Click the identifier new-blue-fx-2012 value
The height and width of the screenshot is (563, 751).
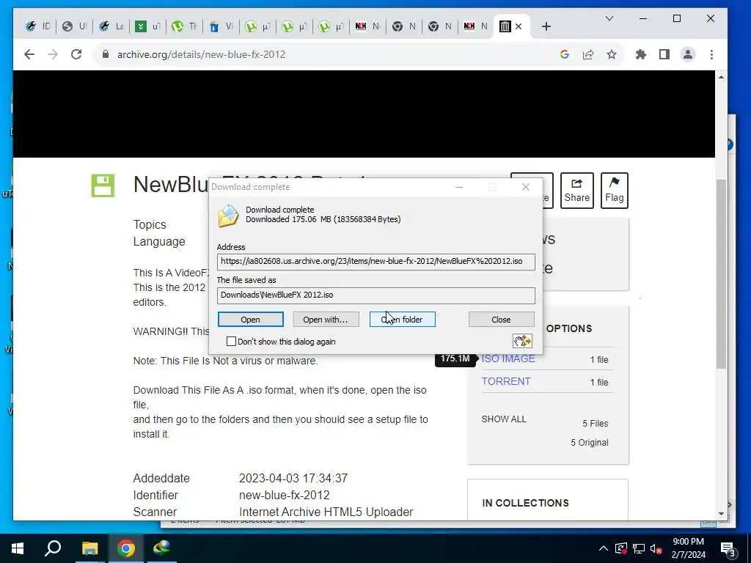pyautogui.click(x=285, y=495)
